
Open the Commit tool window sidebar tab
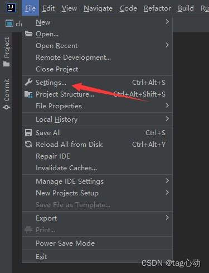pos(7,94)
